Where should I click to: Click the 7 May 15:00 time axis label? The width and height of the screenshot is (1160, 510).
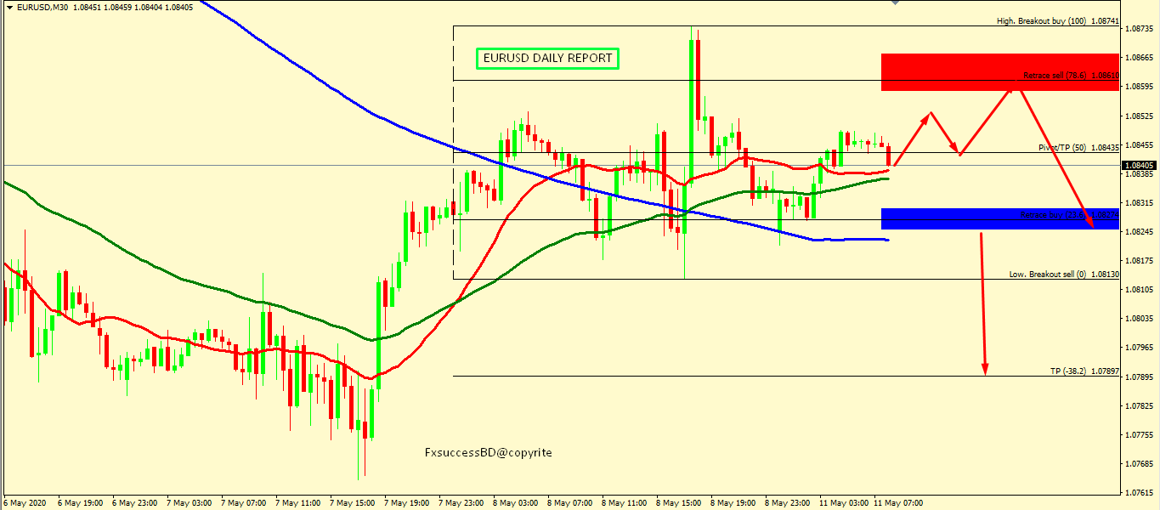point(353,502)
